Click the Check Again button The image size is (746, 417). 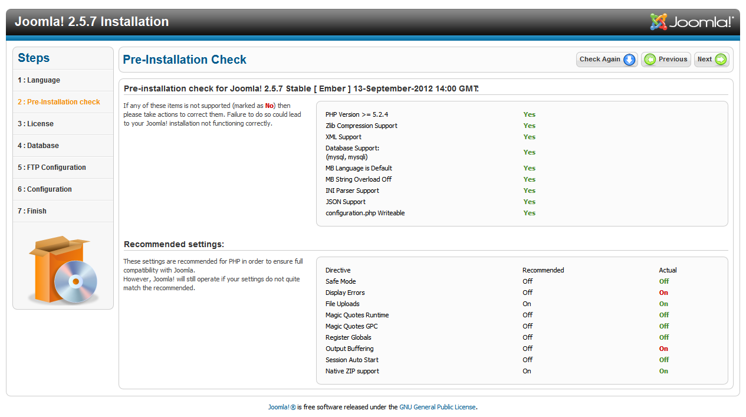607,60
